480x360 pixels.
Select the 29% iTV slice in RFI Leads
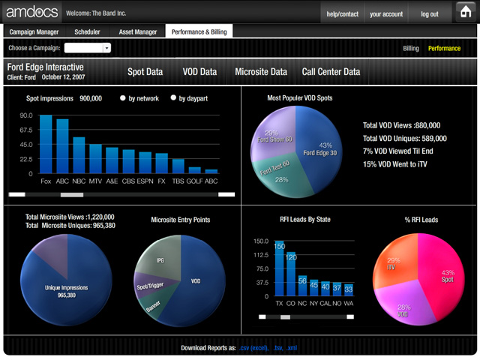click(397, 262)
